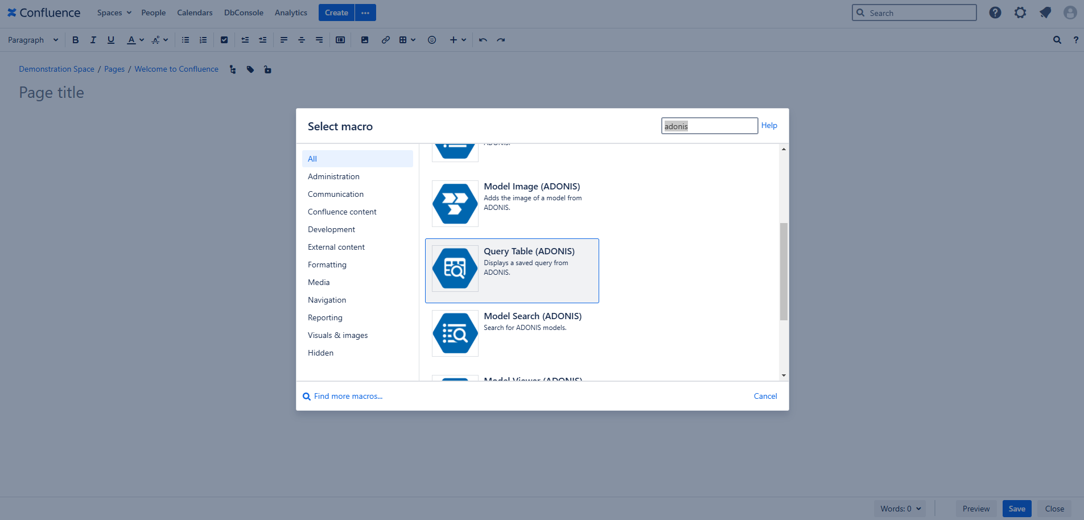1084x520 pixels.
Task: Select the Visuals & images category
Action: [x=337, y=335]
